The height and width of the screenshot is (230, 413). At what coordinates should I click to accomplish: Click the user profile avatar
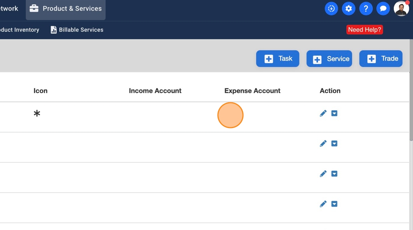point(401,8)
